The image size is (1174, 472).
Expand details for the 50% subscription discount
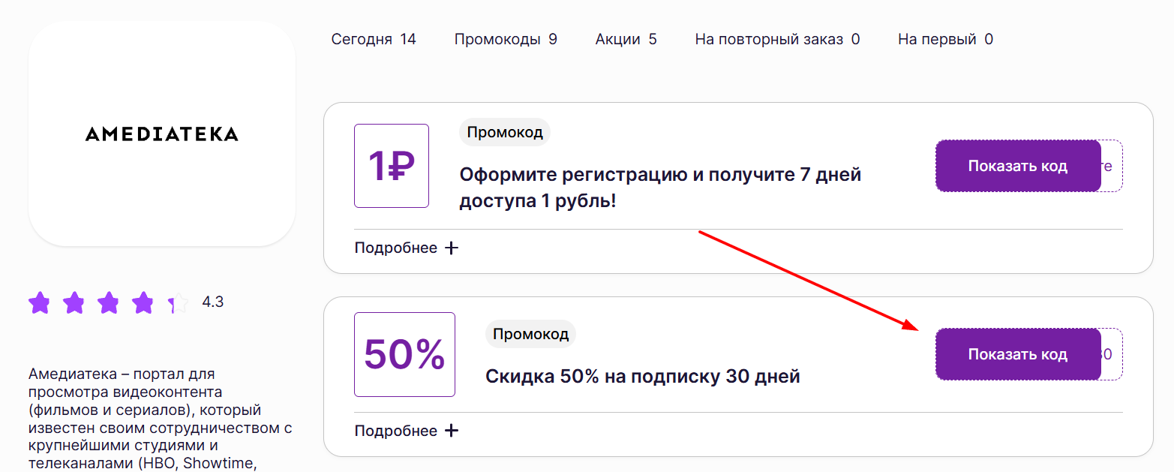coord(397,430)
